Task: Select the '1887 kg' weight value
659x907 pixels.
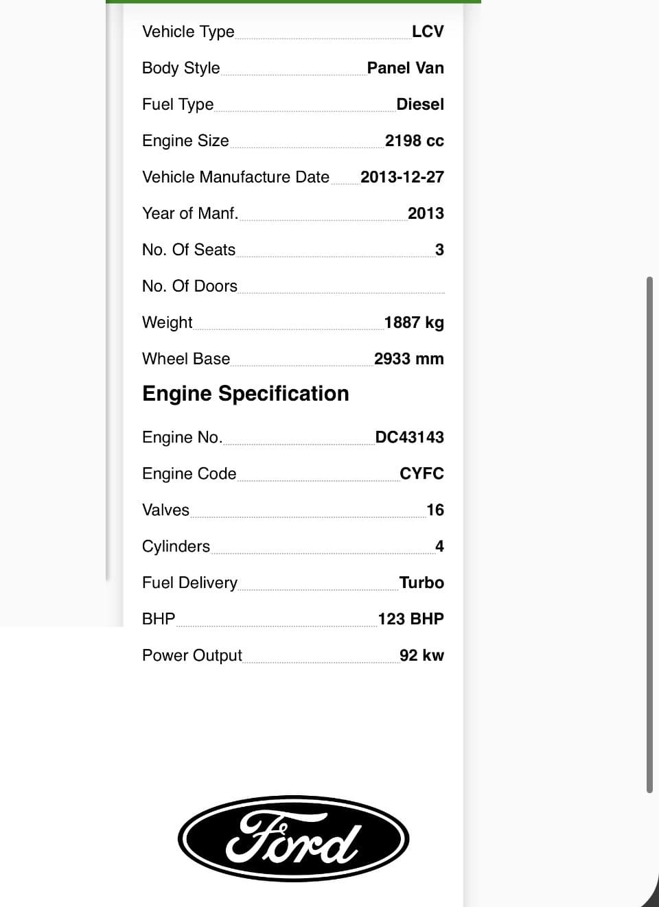Action: (414, 322)
